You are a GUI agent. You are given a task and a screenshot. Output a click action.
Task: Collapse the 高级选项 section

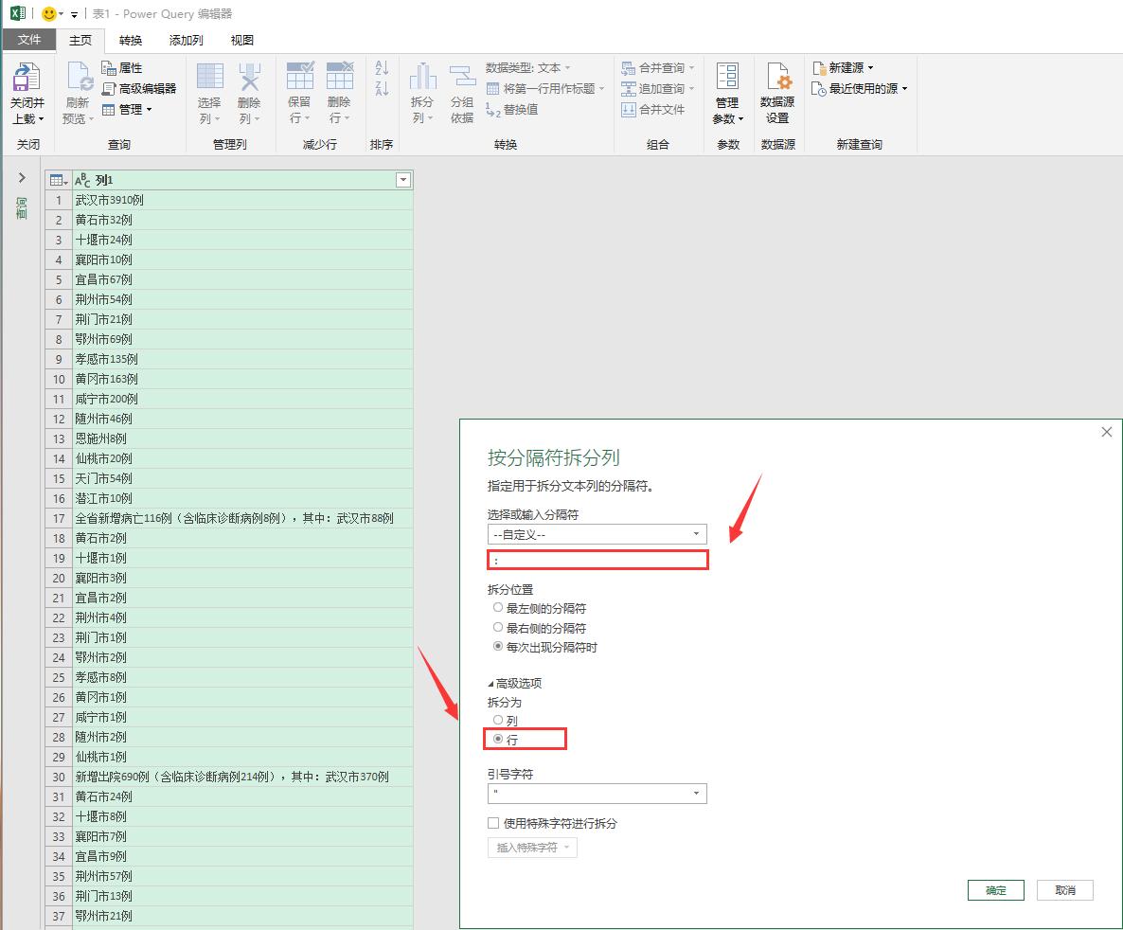(x=494, y=682)
